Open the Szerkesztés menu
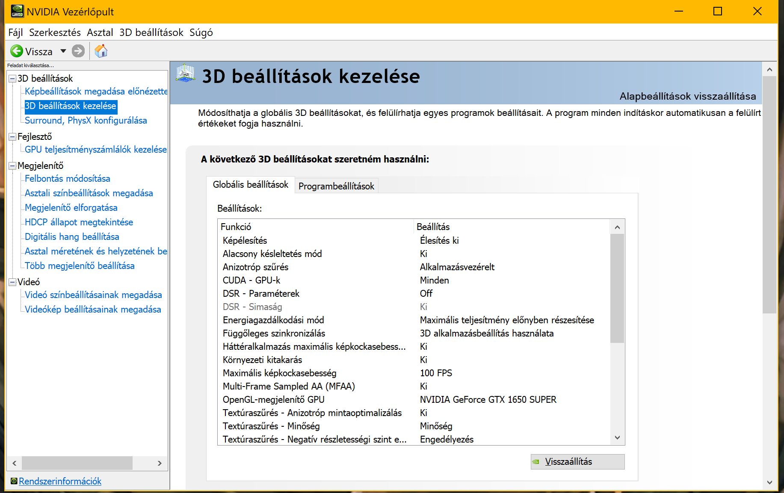Image resolution: width=784 pixels, height=493 pixels. pos(55,32)
